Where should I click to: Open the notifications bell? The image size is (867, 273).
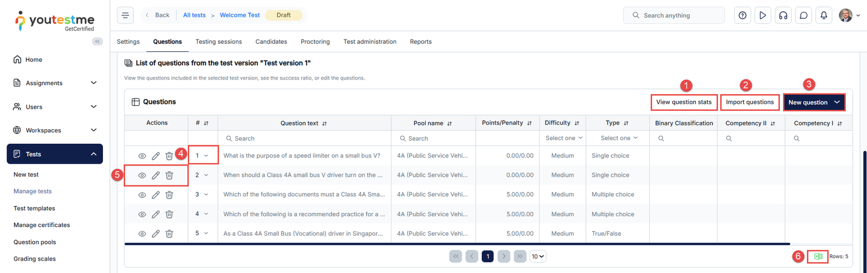824,15
